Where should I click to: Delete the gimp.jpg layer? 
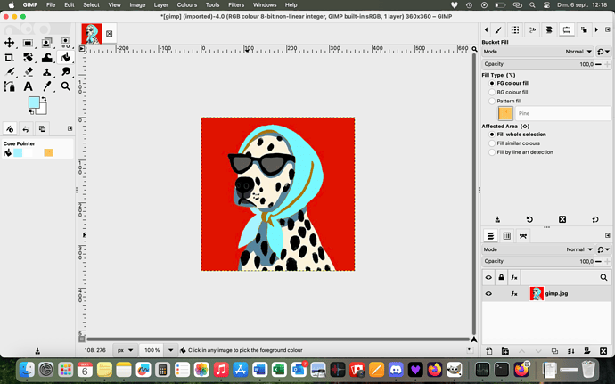pos(603,351)
